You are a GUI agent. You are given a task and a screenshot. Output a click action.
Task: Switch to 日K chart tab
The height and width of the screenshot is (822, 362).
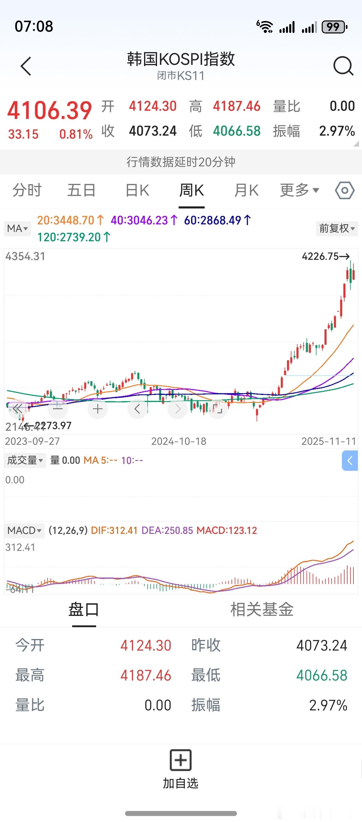(137, 190)
